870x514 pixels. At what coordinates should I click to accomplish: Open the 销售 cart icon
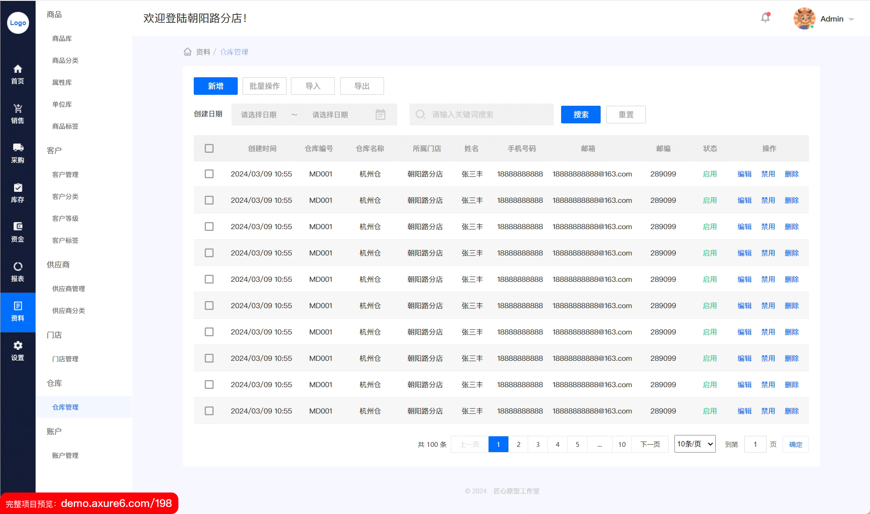point(18,108)
